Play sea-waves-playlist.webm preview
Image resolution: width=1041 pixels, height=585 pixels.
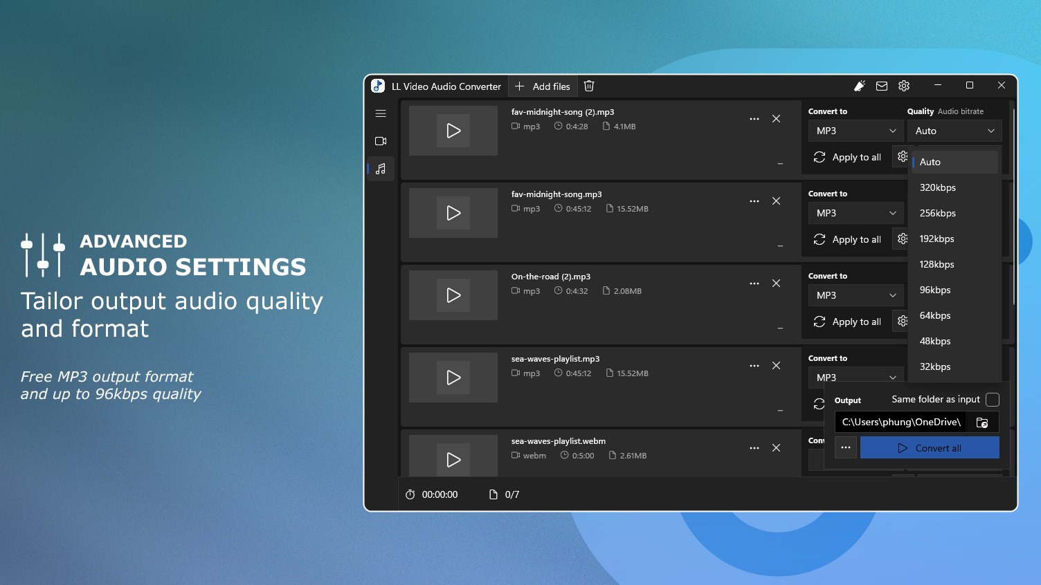[x=453, y=460]
